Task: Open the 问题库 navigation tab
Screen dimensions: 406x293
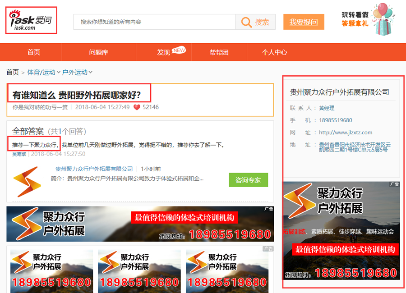Action: pyautogui.click(x=99, y=52)
